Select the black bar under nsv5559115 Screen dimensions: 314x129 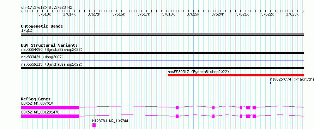[x=162, y=68]
